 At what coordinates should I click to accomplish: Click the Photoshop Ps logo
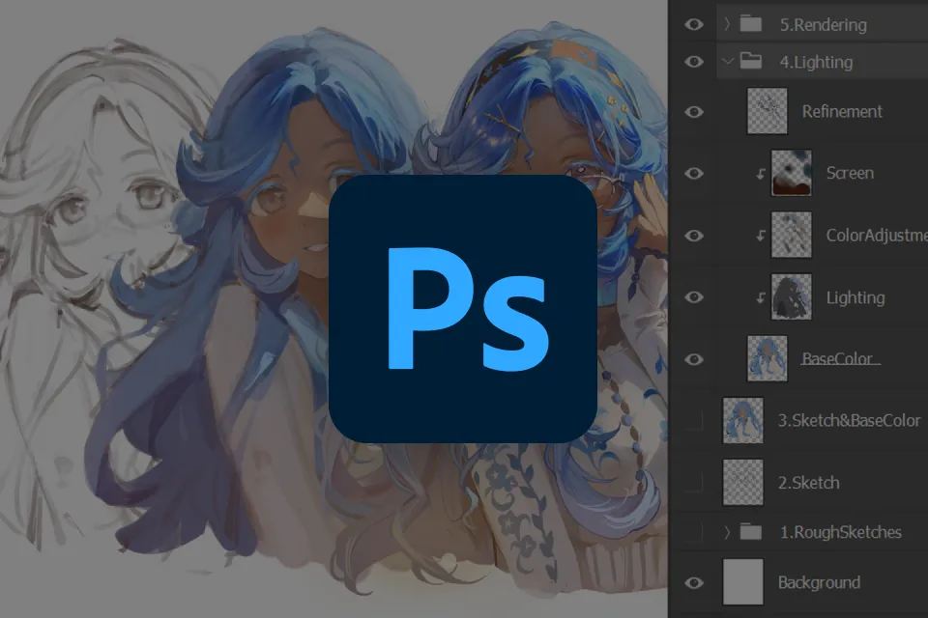click(462, 309)
